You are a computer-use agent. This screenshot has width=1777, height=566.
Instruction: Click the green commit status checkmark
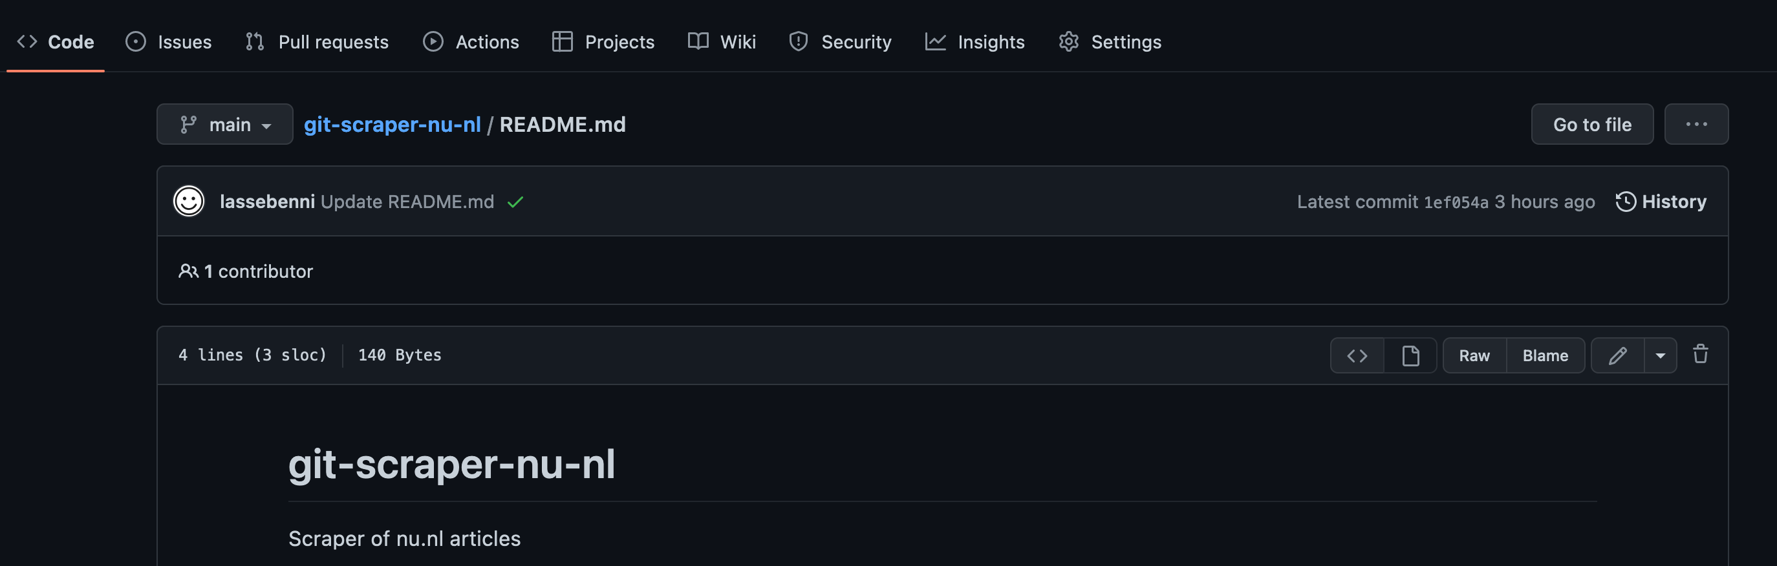pos(515,202)
